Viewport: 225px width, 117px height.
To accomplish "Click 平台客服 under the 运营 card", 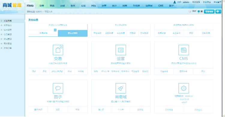I will [x=135, y=71].
